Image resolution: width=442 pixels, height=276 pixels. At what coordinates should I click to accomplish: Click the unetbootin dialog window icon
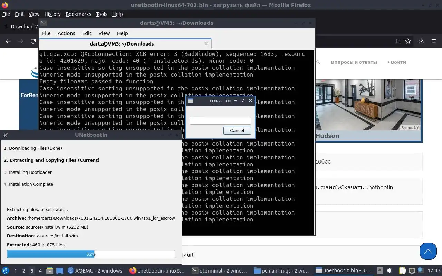tap(191, 101)
